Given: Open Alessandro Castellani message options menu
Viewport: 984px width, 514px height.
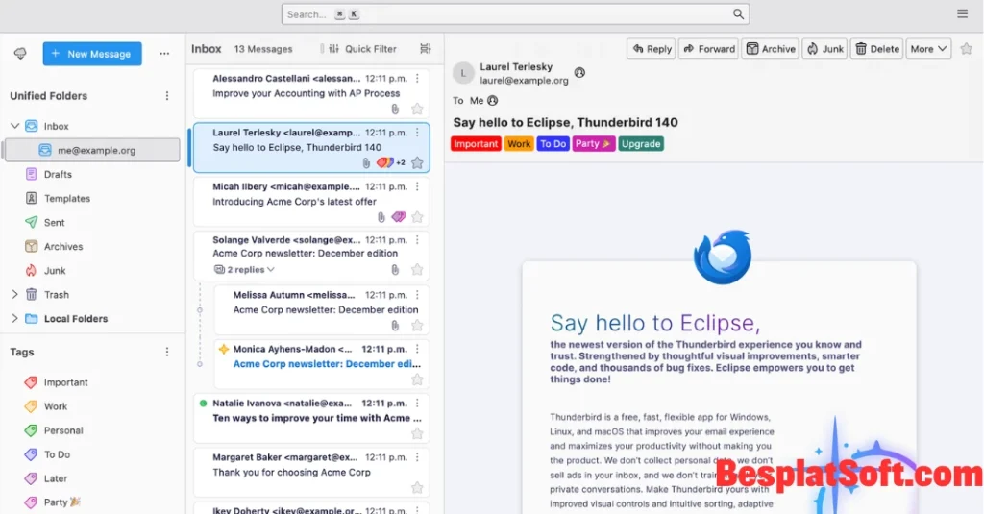Looking at the screenshot, I should coord(417,79).
